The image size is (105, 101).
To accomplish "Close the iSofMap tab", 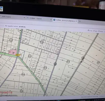I will click(76, 21).
